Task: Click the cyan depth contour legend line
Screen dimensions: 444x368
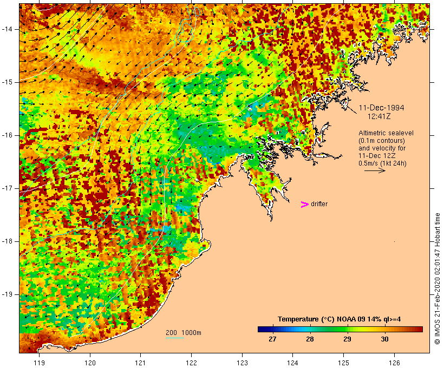Action: pos(174,338)
